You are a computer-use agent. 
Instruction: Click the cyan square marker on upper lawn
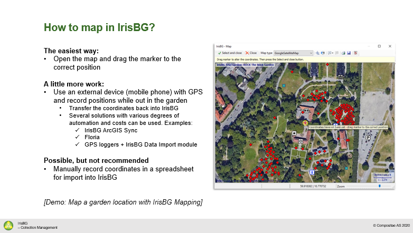[x=284, y=85]
